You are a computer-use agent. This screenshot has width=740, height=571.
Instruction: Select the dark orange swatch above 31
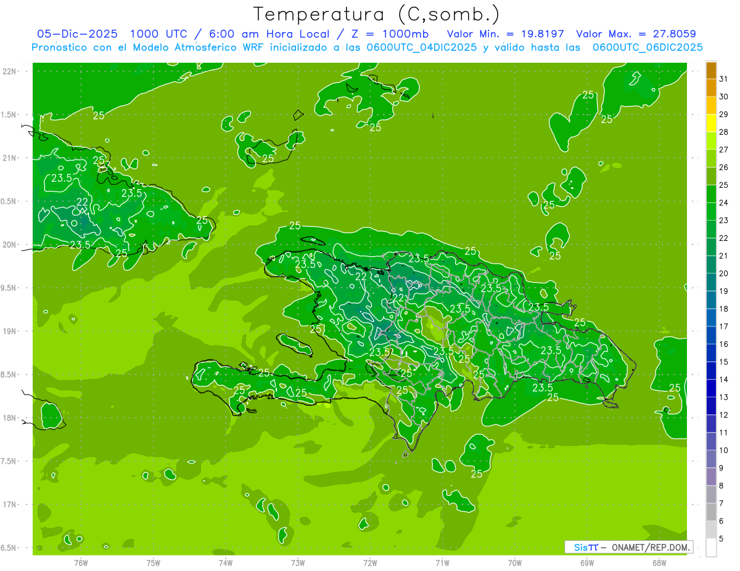[711, 71]
